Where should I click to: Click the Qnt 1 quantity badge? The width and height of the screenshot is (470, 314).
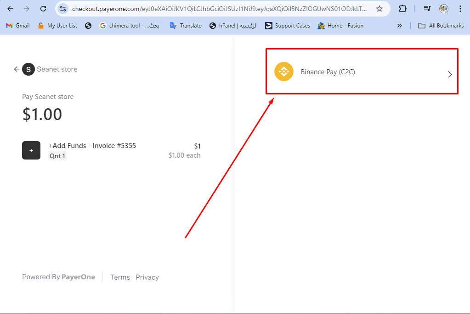click(x=57, y=156)
